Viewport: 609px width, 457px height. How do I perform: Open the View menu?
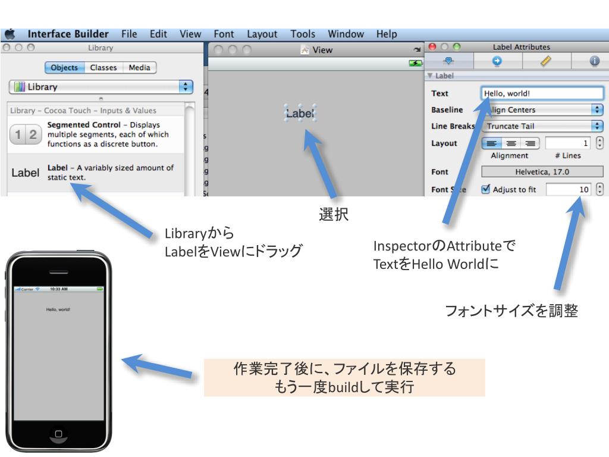pyautogui.click(x=190, y=34)
